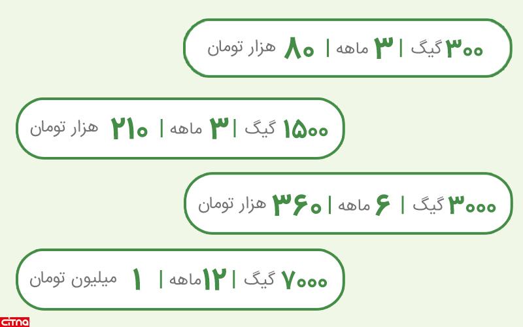This screenshot has height=327, width=523.
Task: Select the 12-month duration label
Action: [x=213, y=281]
